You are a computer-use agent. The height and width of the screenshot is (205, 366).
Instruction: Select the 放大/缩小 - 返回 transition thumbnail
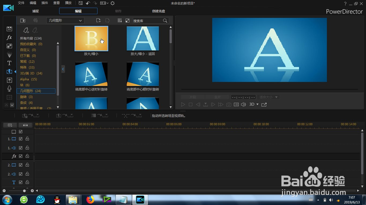pos(143,38)
